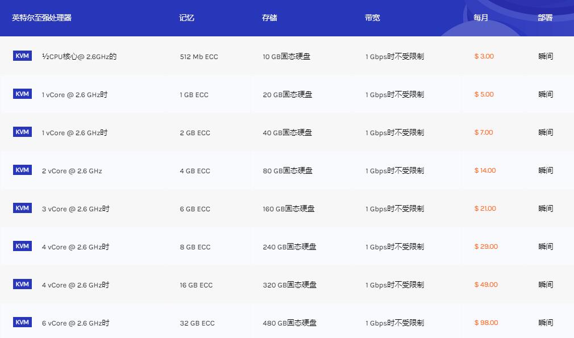
Task: Click the 480 GB固态硬盘 storage cell
Action: 290,323
